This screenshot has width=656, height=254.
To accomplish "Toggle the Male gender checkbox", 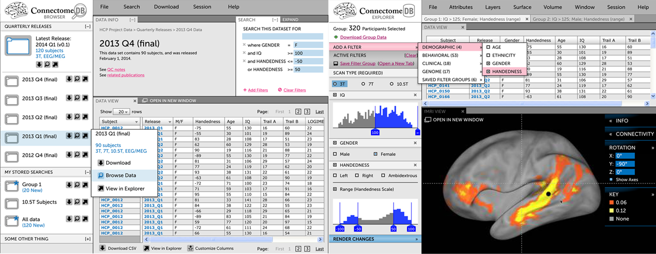I will click(x=335, y=154).
